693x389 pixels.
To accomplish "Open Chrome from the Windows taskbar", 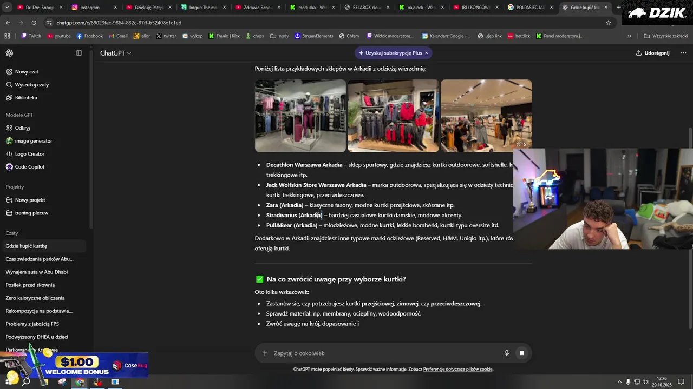I will [80, 382].
